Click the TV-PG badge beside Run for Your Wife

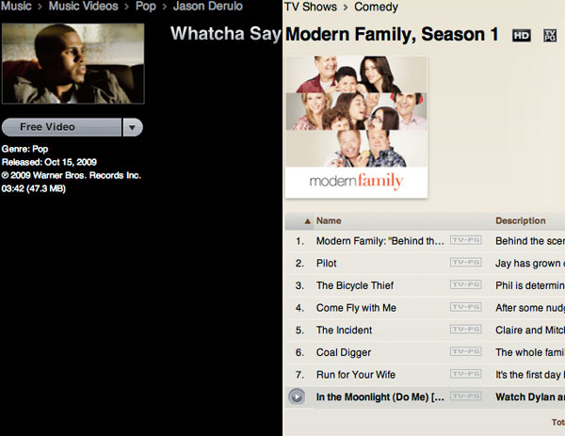point(466,374)
